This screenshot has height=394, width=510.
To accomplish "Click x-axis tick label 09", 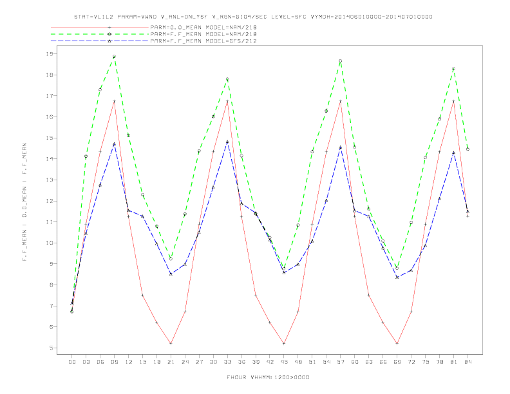I will (114, 362).
